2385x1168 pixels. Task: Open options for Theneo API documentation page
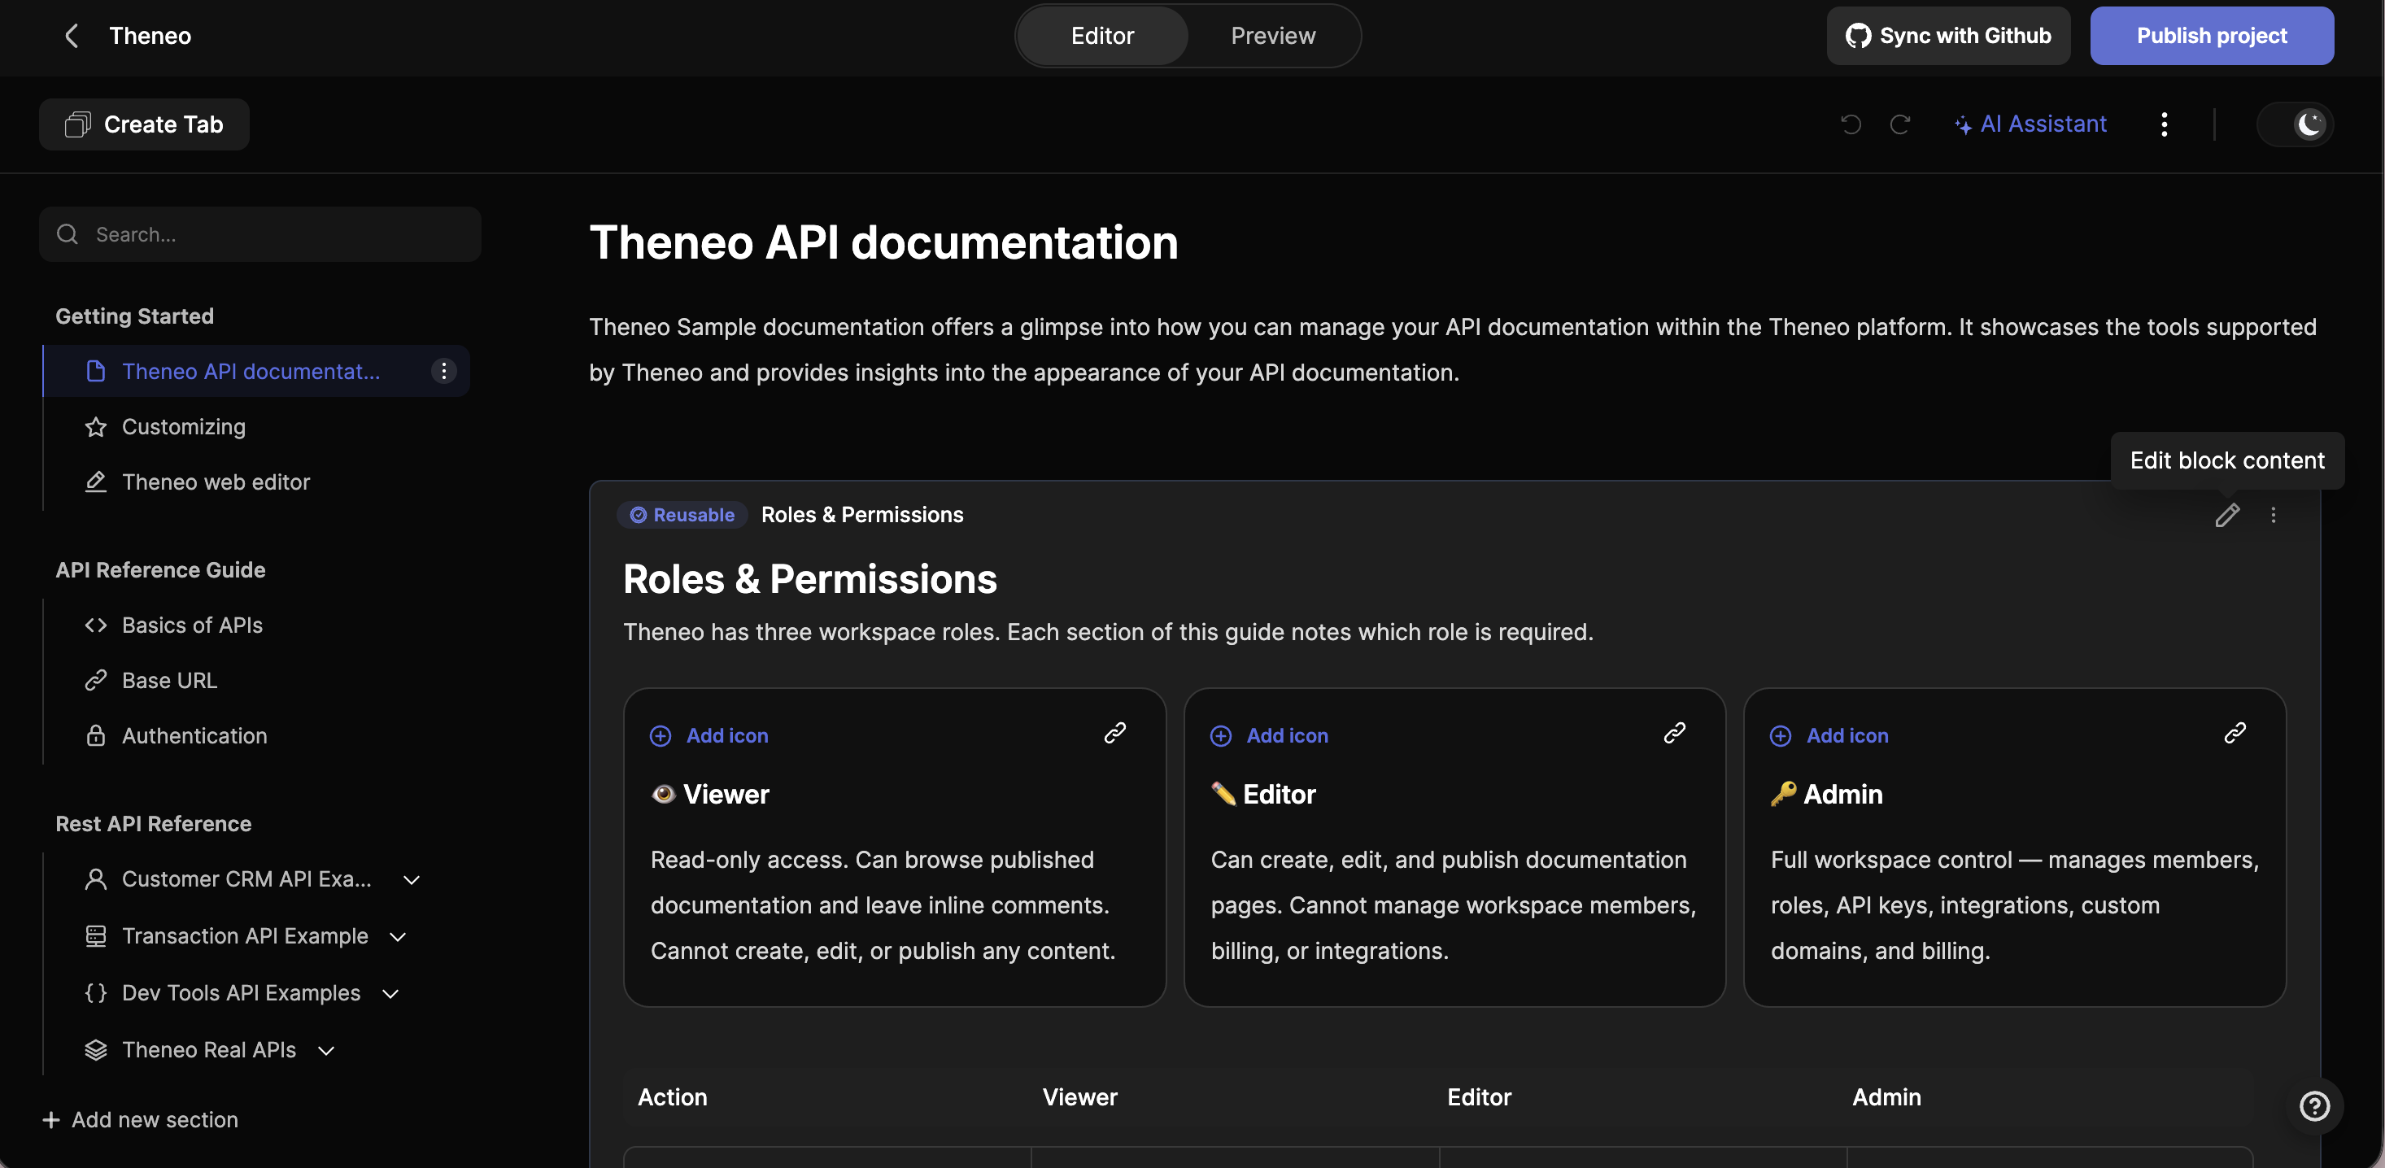point(444,371)
